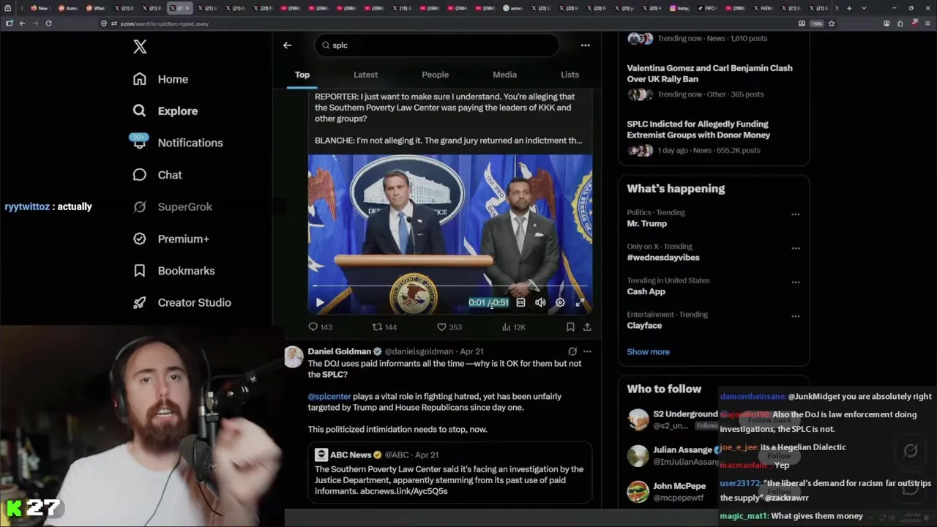Open John McPepe suggested profile
The height and width of the screenshot is (527, 937).
(x=679, y=486)
